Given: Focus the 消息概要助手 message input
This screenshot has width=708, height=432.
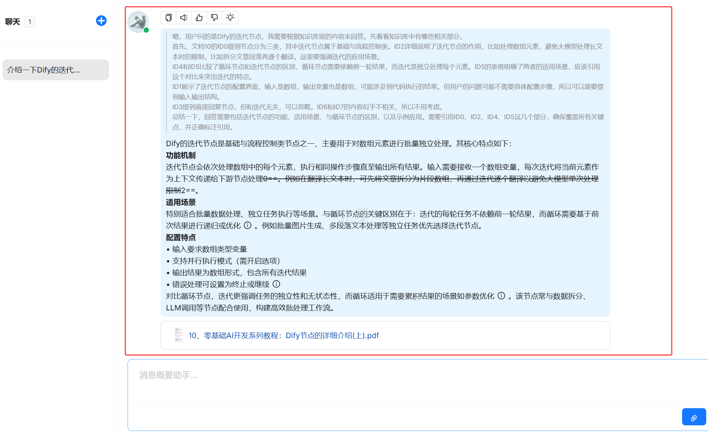Looking at the screenshot, I should pyautogui.click(x=418, y=380).
